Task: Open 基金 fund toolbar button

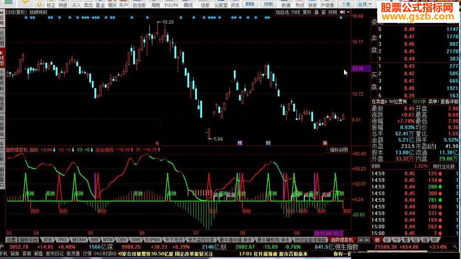Action: click(100, 5)
